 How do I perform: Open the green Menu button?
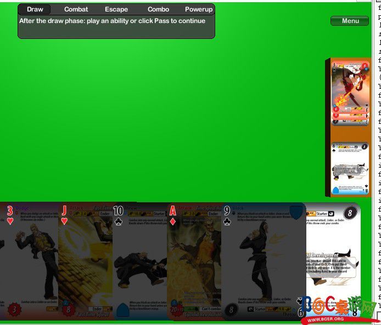pos(350,21)
